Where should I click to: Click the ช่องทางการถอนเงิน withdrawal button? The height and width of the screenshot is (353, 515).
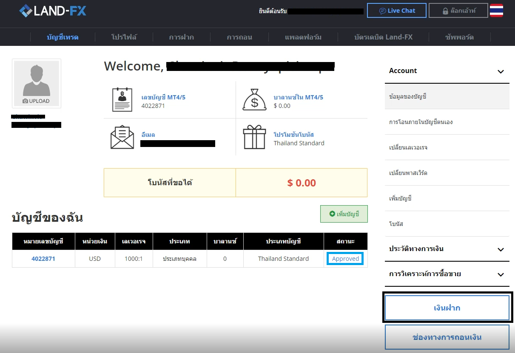click(447, 337)
